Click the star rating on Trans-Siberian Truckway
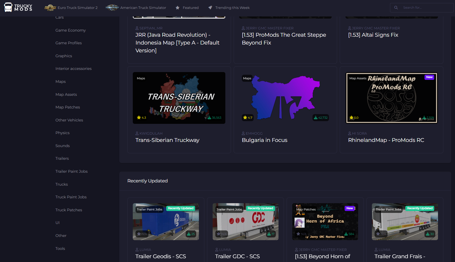The width and height of the screenshot is (455, 262). [x=141, y=118]
